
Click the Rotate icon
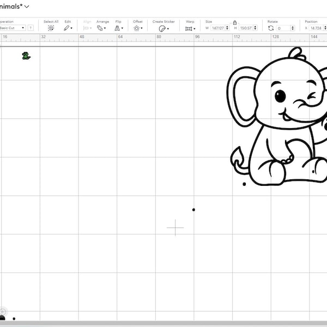(x=271, y=28)
